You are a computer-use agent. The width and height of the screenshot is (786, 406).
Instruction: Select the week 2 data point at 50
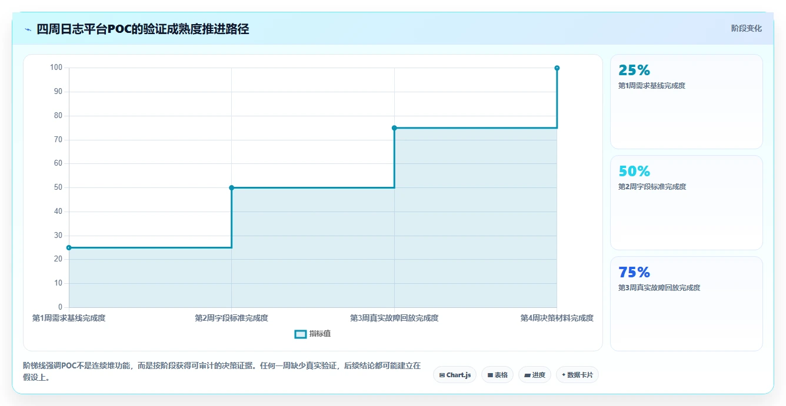(231, 187)
